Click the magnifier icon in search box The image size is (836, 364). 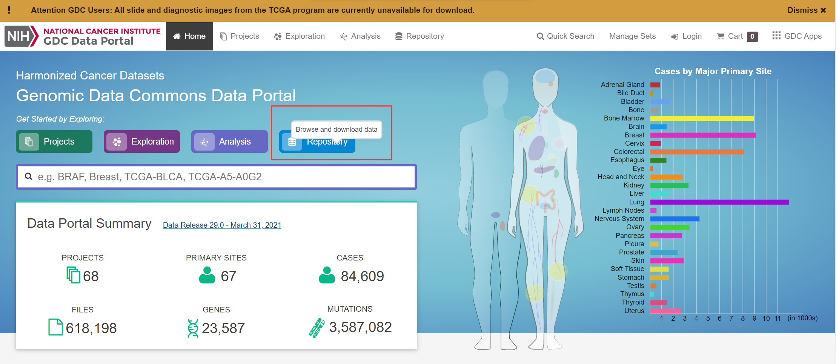(28, 176)
